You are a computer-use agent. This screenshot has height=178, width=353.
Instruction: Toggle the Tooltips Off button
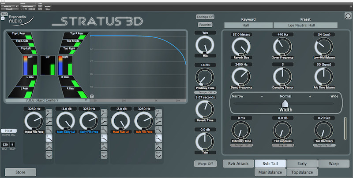click(x=205, y=17)
